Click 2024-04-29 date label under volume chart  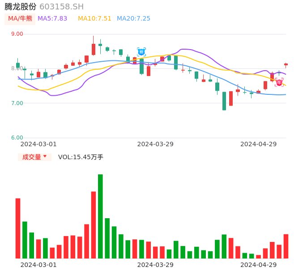click(259, 265)
